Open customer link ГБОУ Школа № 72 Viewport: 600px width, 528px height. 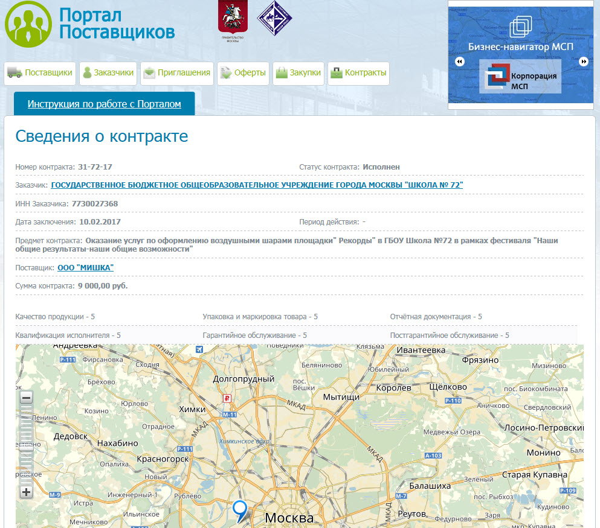[x=257, y=185]
